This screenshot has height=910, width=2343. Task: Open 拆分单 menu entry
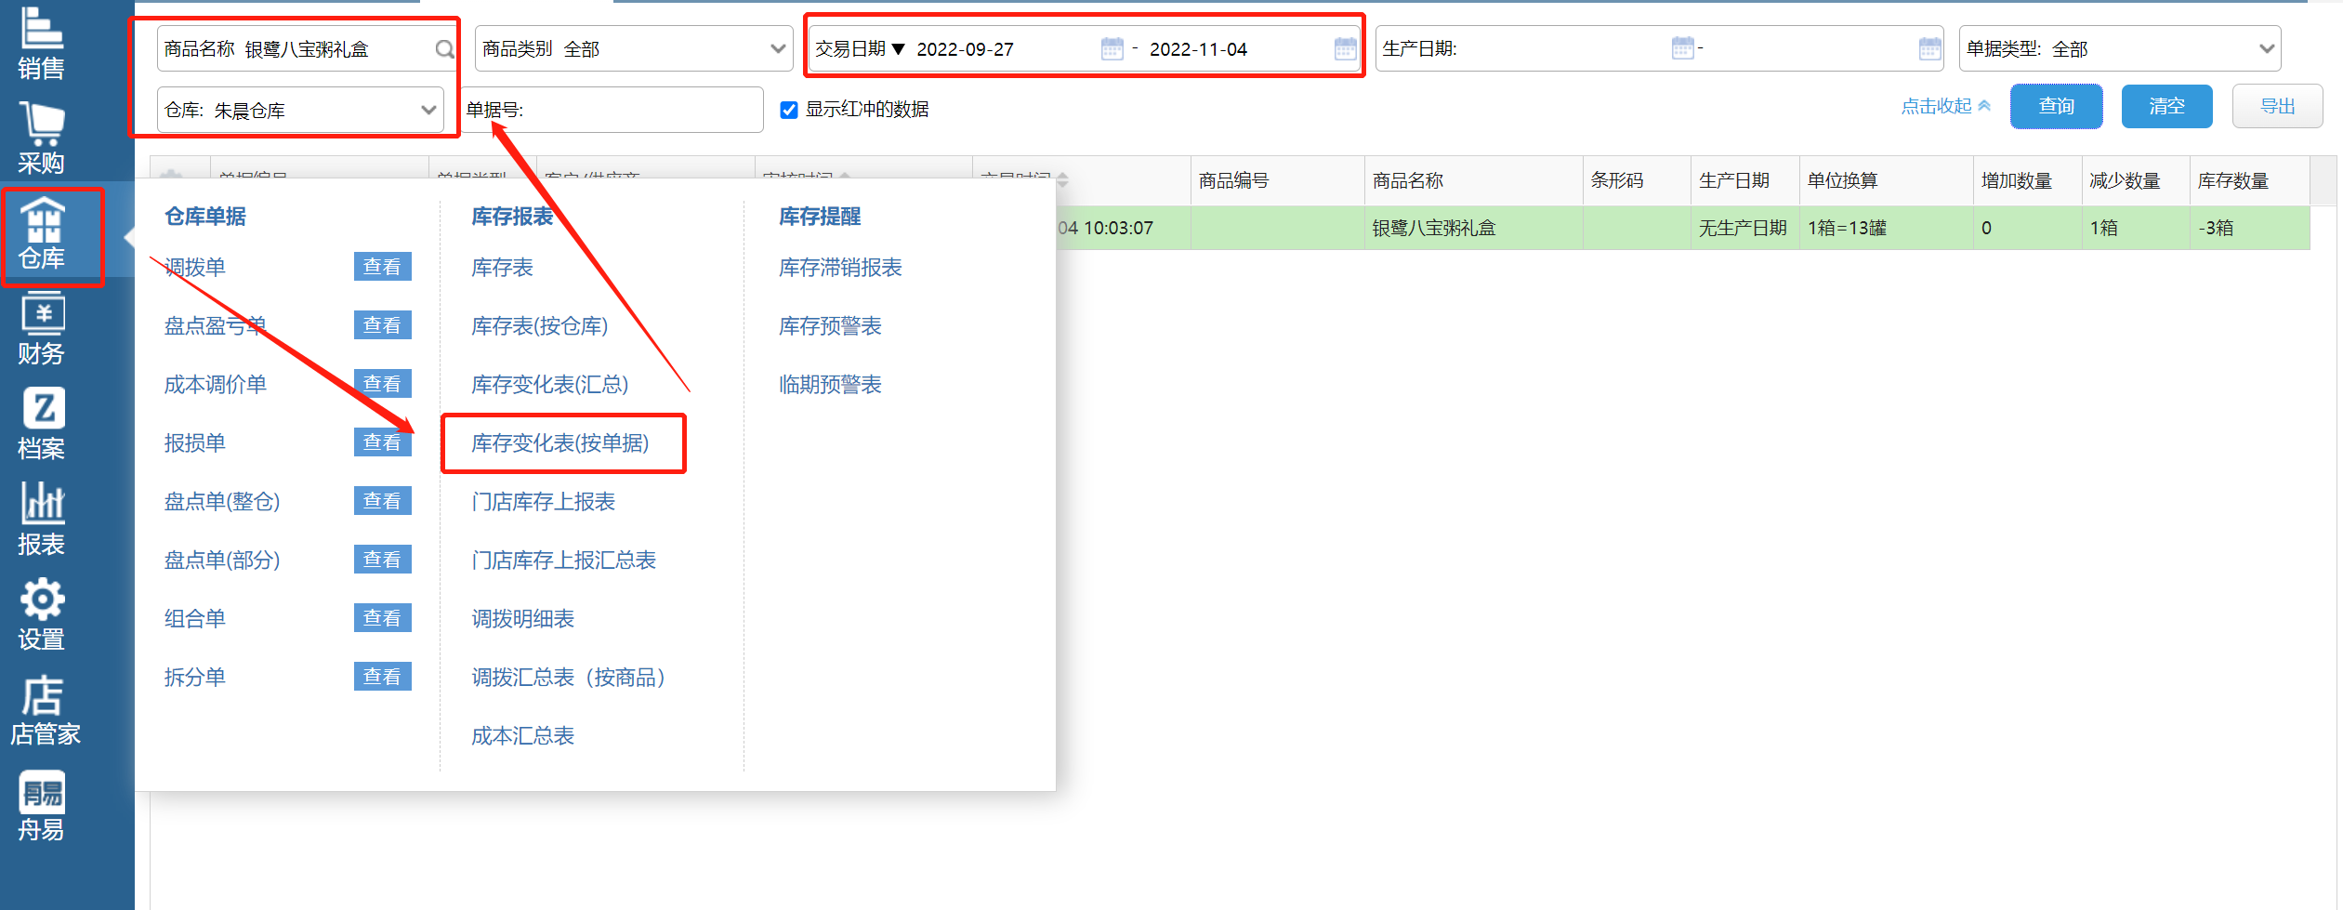pyautogui.click(x=194, y=678)
